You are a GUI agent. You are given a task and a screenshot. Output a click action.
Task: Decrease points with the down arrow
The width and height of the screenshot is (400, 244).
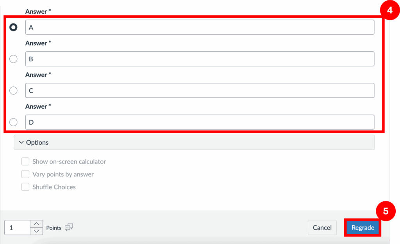tap(36, 231)
